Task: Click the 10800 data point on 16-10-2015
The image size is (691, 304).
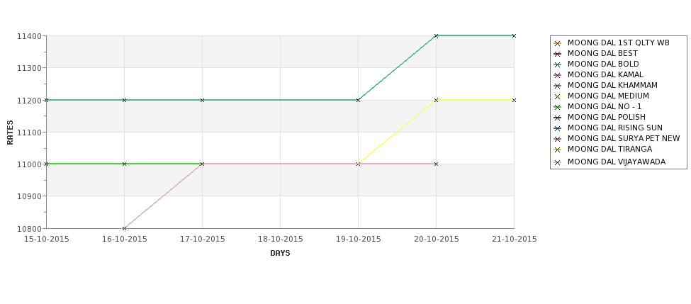Action: click(124, 228)
